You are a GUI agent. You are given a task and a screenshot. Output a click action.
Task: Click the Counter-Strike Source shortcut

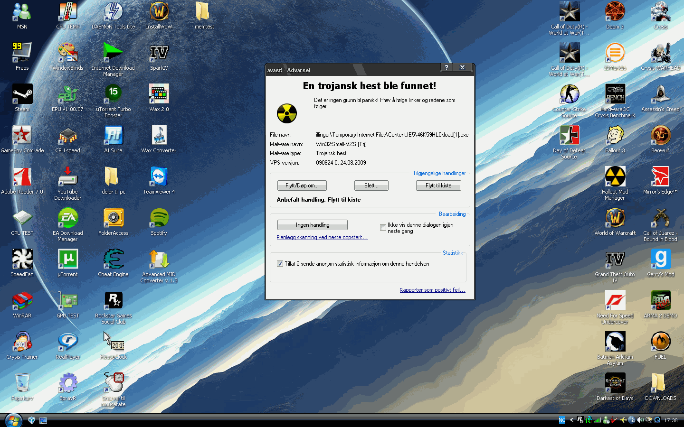click(x=569, y=101)
